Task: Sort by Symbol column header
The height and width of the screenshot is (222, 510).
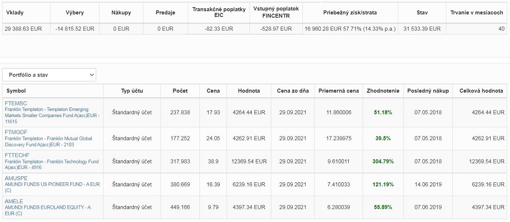Action: (x=16, y=91)
